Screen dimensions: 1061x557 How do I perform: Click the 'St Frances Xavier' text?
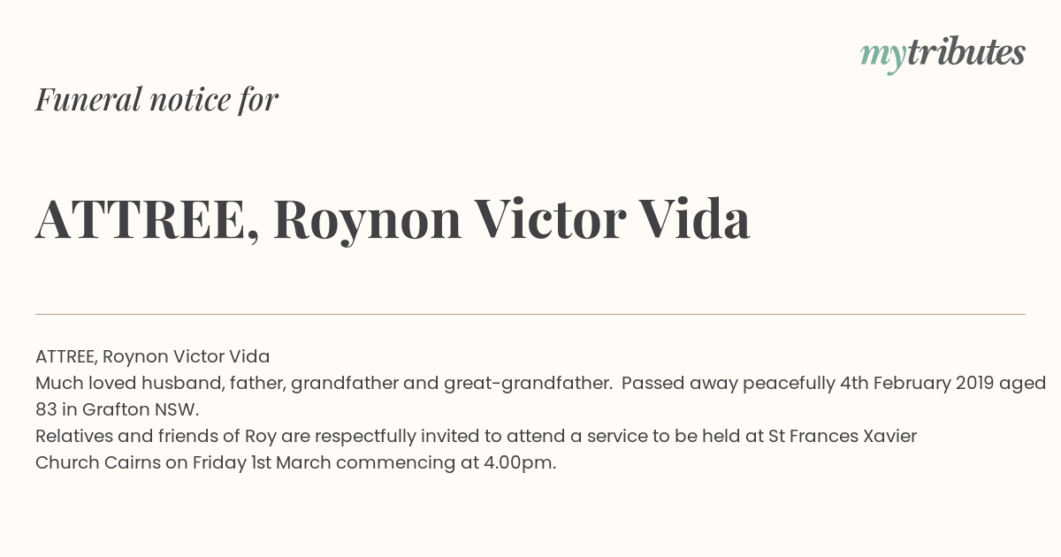pyautogui.click(x=842, y=437)
